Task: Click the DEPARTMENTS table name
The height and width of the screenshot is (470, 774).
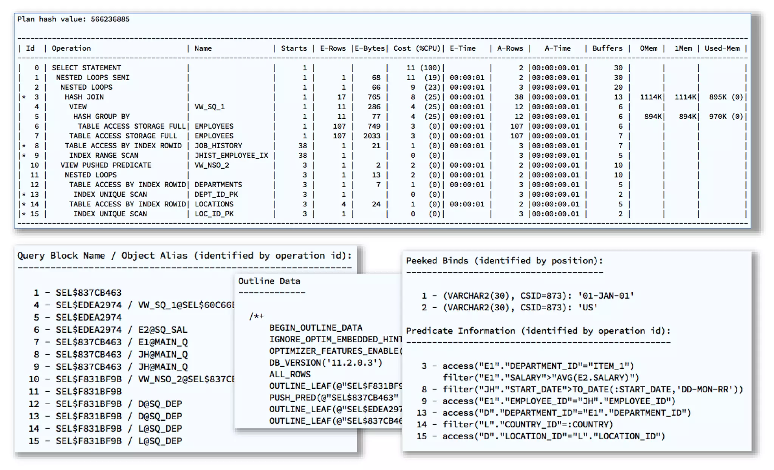Action: (218, 185)
